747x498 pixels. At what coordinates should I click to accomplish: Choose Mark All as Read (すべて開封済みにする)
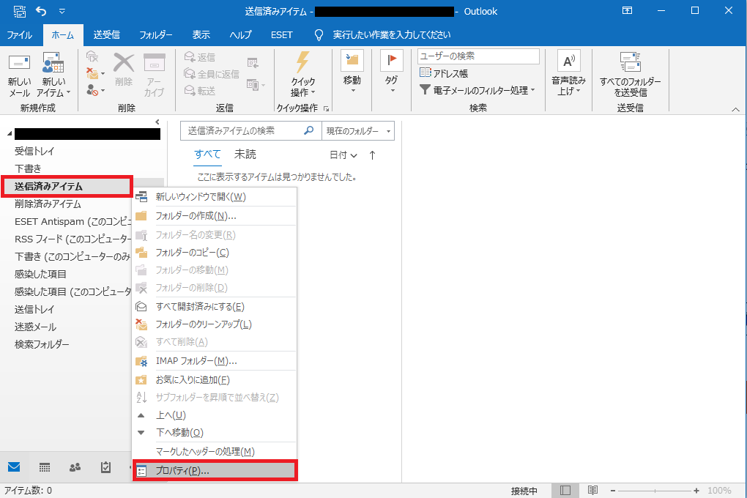(x=215, y=306)
